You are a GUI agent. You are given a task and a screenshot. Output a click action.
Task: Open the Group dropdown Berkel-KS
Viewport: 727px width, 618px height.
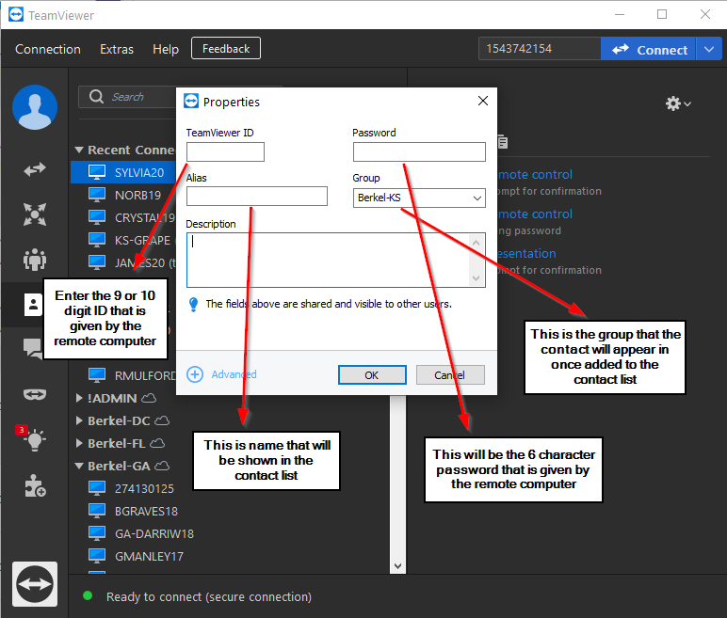point(419,198)
